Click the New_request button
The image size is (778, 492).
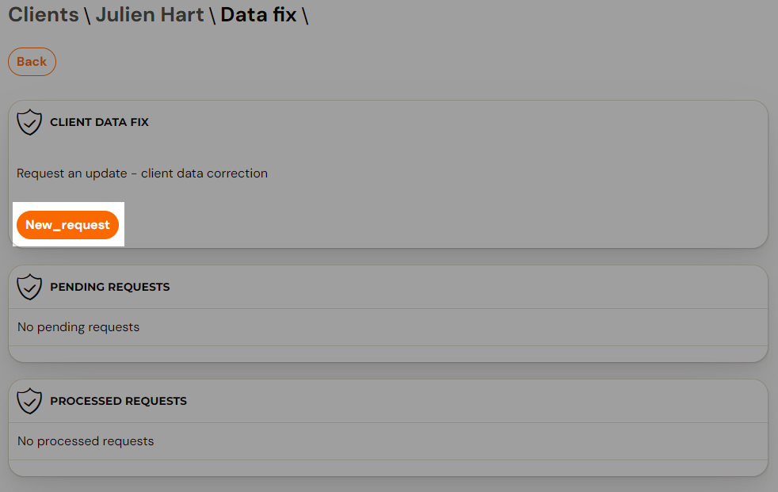tap(67, 225)
